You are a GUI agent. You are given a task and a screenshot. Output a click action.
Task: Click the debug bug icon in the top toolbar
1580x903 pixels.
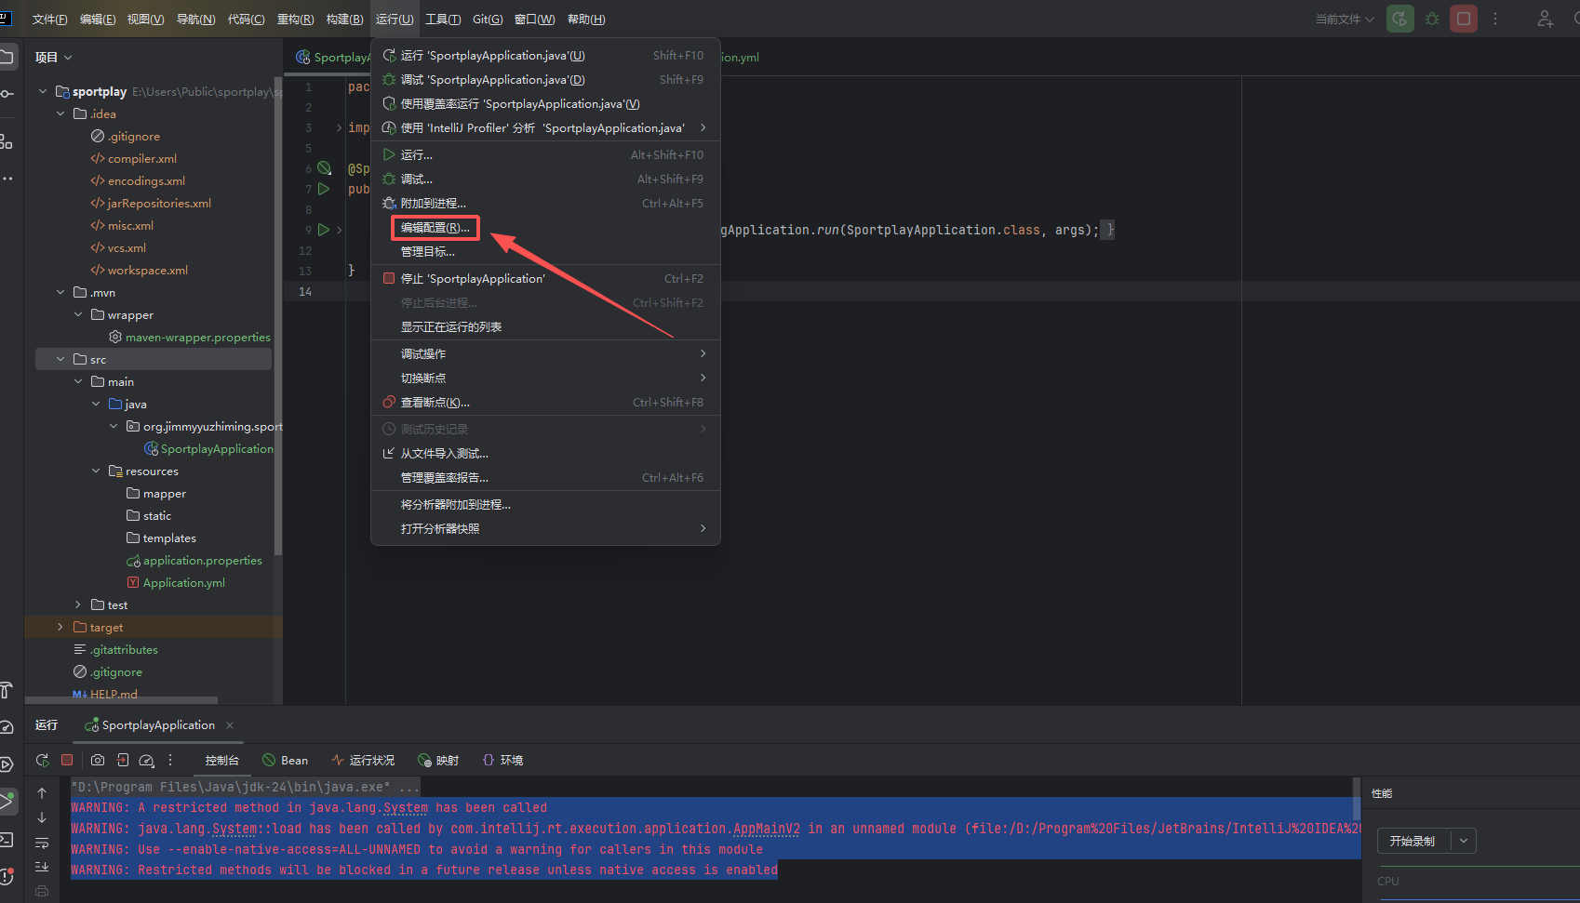tap(1431, 19)
